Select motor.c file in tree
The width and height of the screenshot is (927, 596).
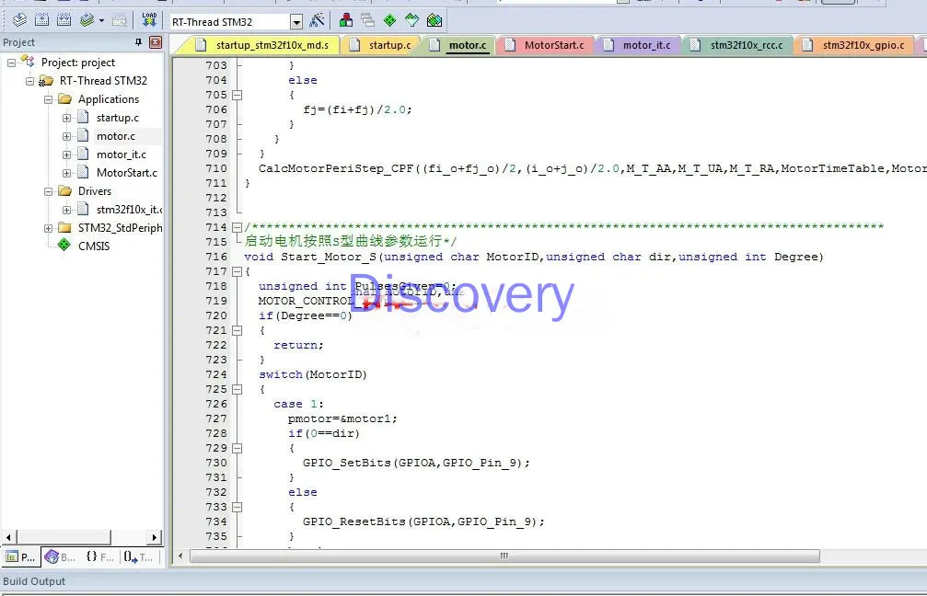tap(116, 136)
